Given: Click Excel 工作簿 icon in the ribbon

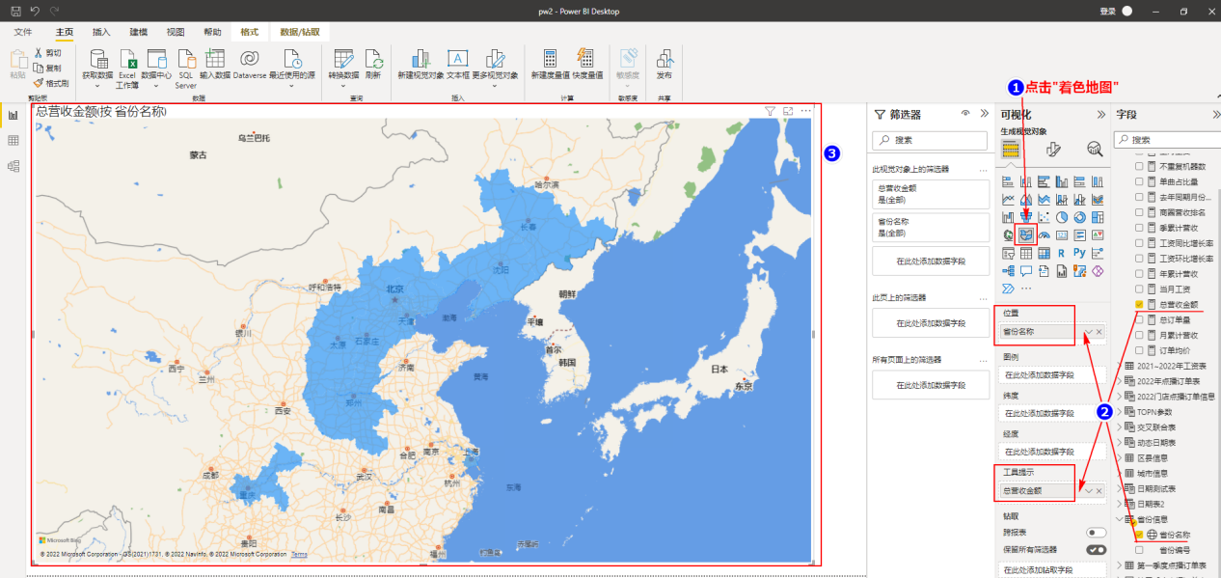Looking at the screenshot, I should [x=127, y=68].
